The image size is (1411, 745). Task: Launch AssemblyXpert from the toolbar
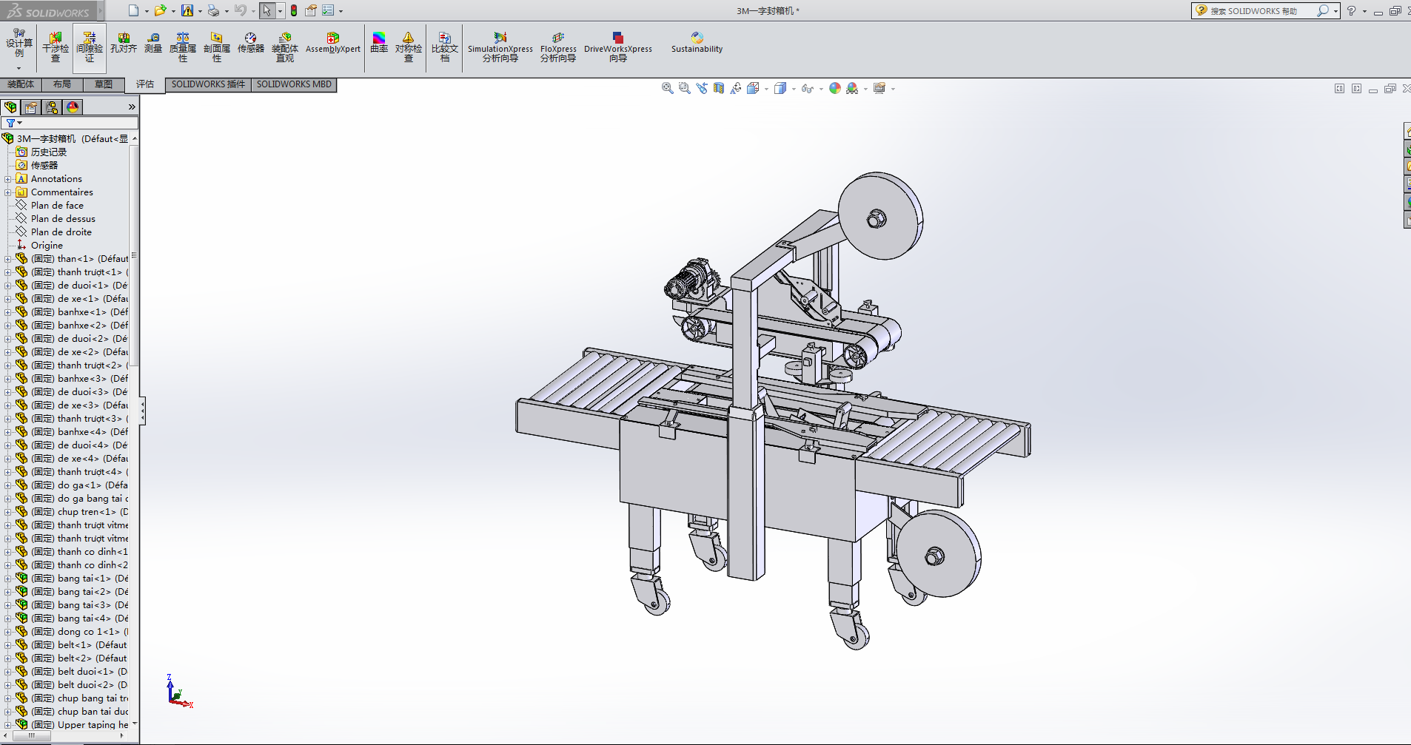pyautogui.click(x=332, y=43)
